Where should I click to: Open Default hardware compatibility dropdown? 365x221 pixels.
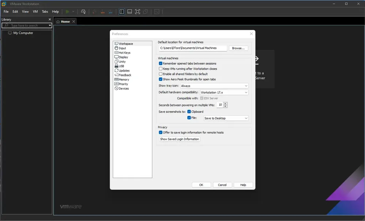click(x=224, y=92)
